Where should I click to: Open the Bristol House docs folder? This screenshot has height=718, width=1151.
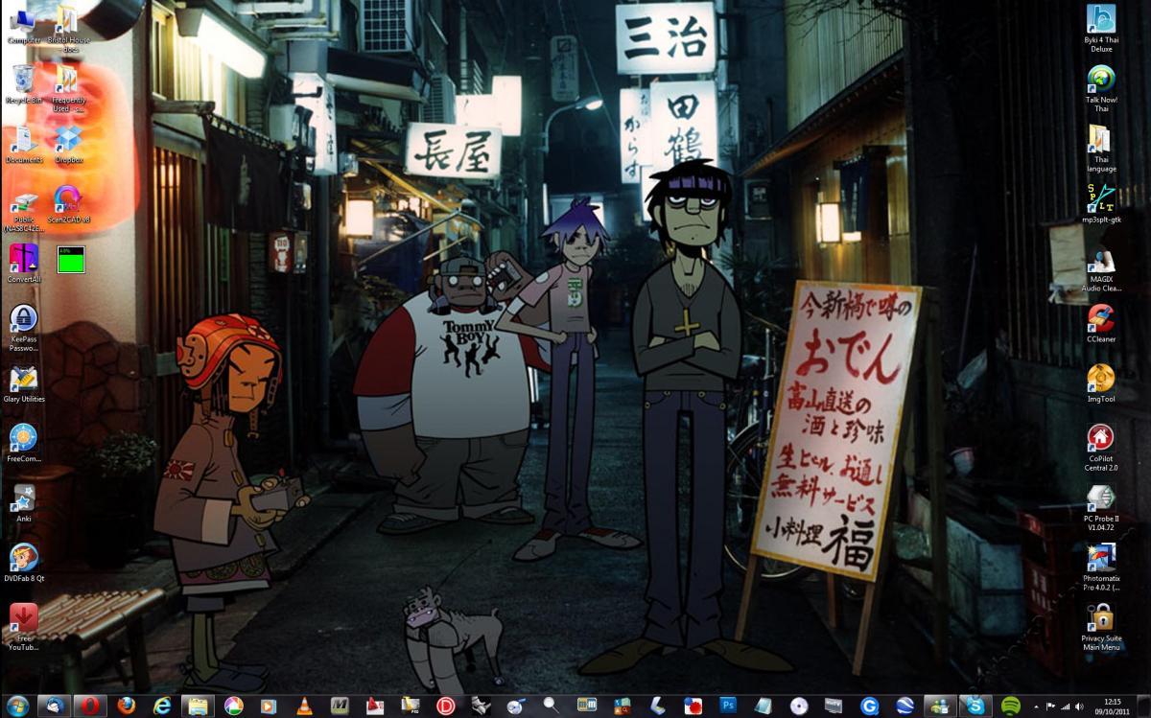68,29
